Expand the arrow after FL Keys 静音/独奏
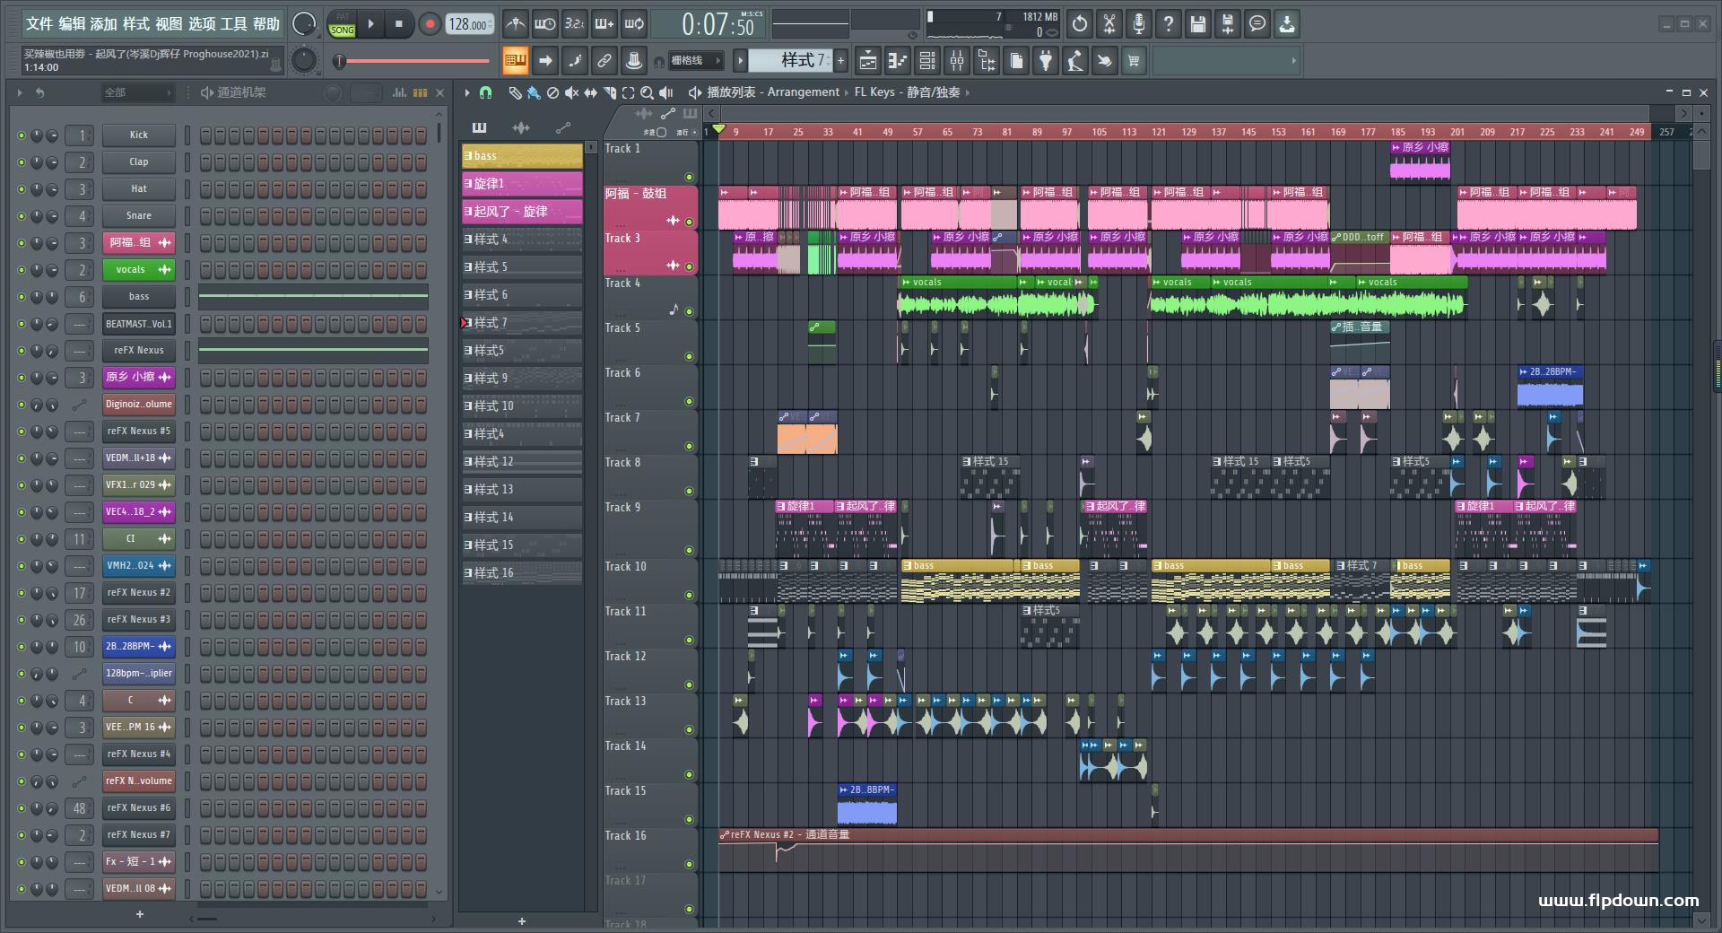1722x933 pixels. pyautogui.click(x=968, y=92)
